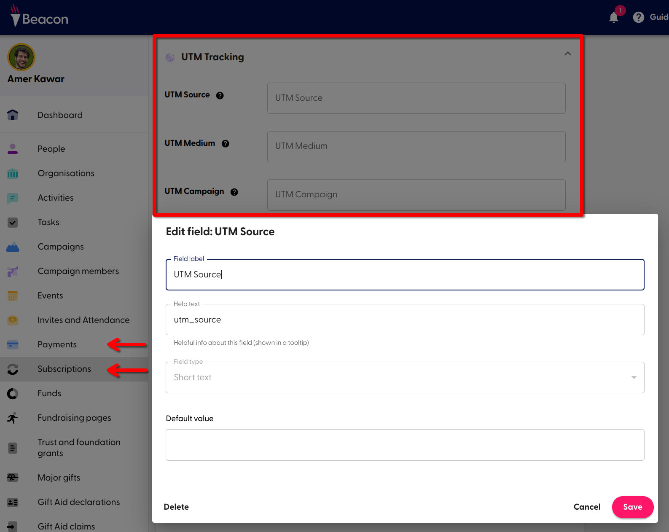Click the Activities chat icon
Image resolution: width=669 pixels, height=532 pixels.
coord(13,198)
